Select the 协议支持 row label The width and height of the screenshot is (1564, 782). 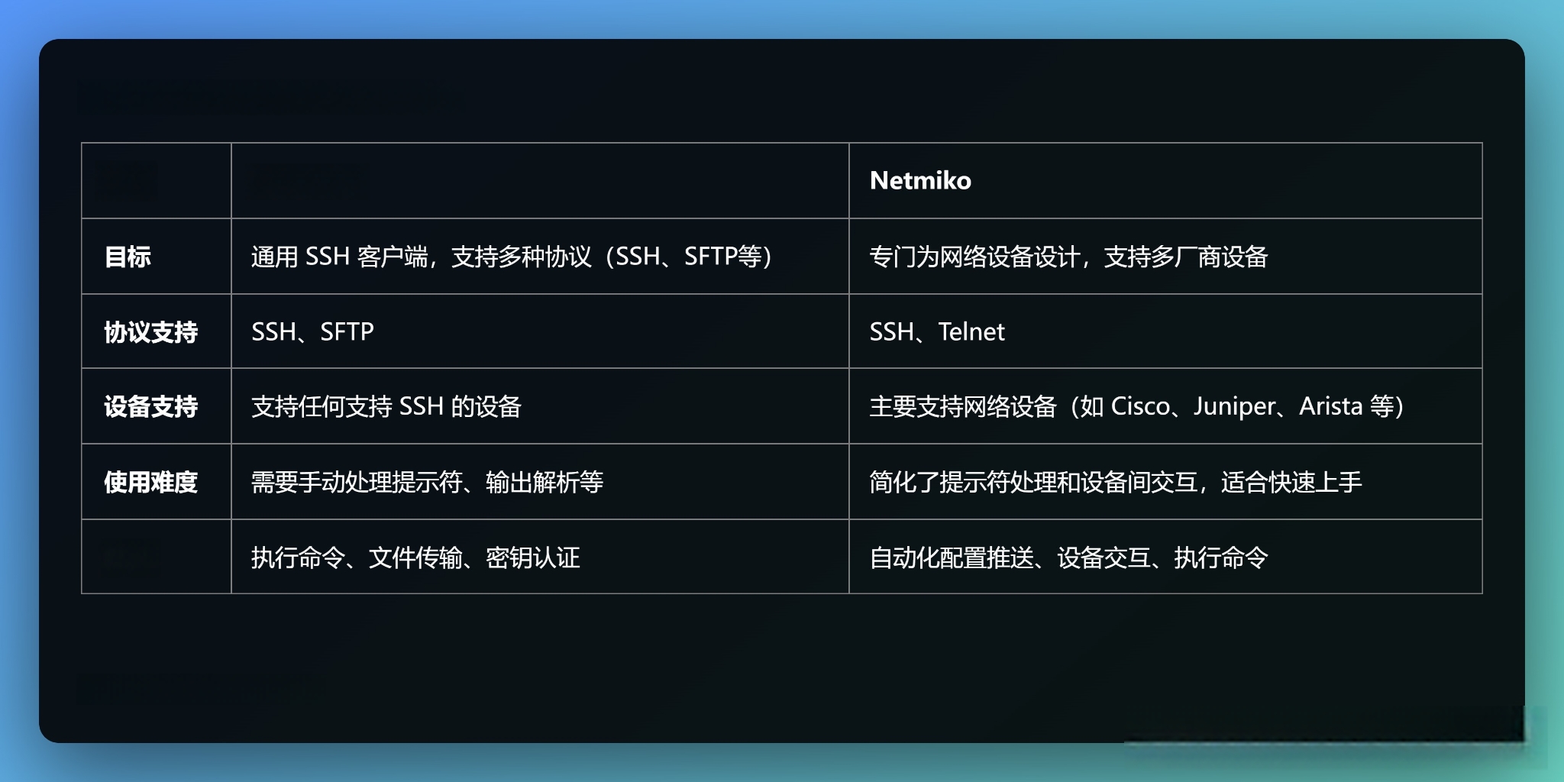(x=150, y=332)
